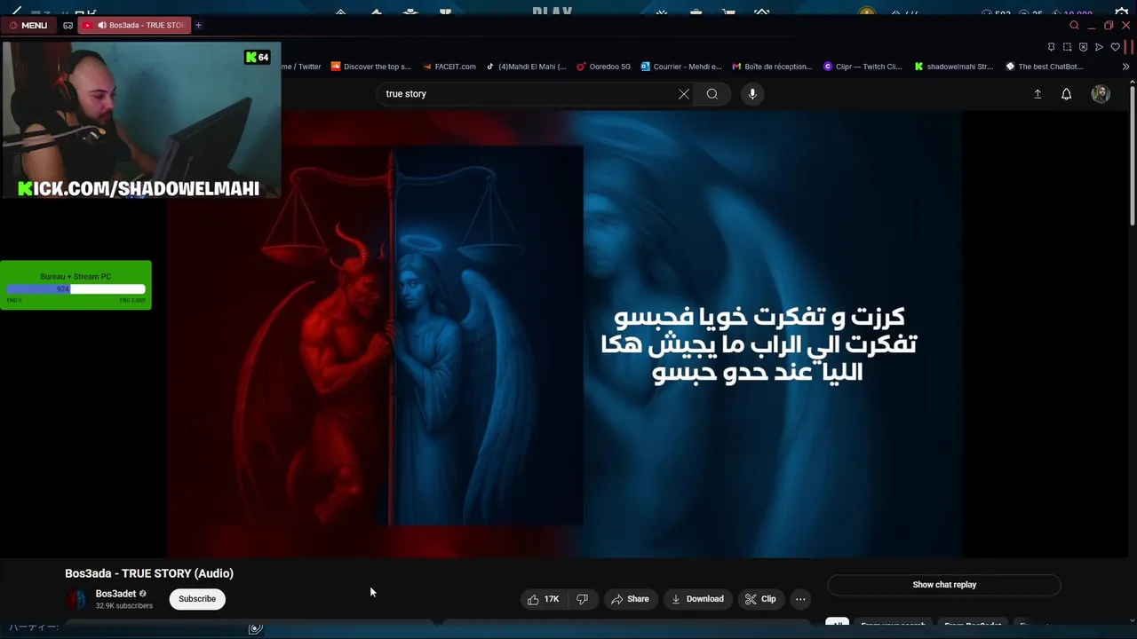Screen dimensions: 1137x639
Task: Click the video player area
Action: [x=564, y=335]
